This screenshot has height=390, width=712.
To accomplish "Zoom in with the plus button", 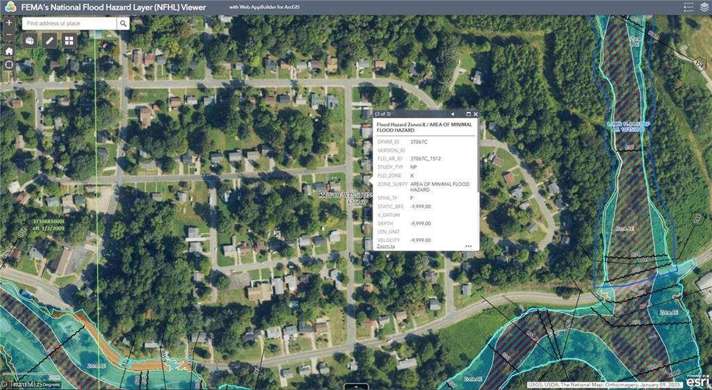I will click(9, 22).
